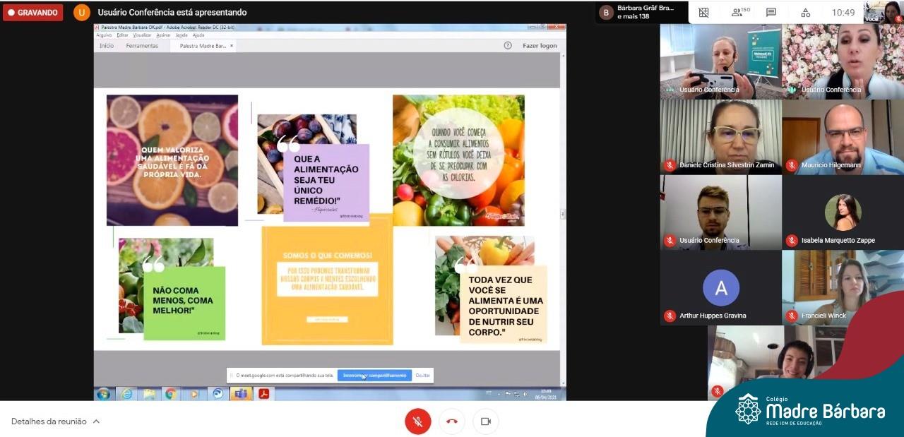Click the Acrobat help question mark icon
904x437 pixels.
coord(507,46)
